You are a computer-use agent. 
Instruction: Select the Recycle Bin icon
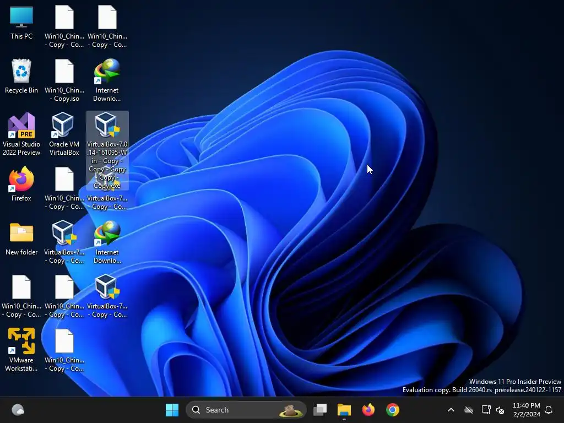coord(21,76)
